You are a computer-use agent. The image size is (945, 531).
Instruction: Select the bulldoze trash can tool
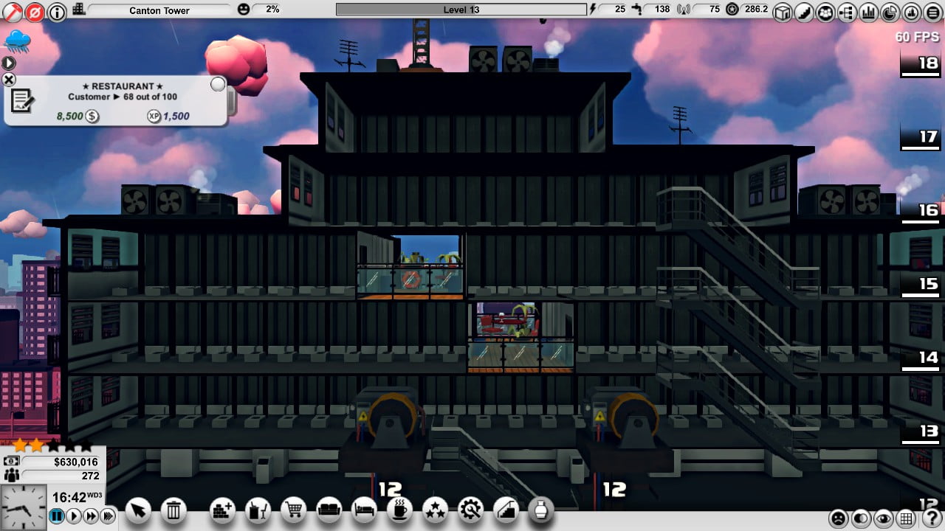173,510
